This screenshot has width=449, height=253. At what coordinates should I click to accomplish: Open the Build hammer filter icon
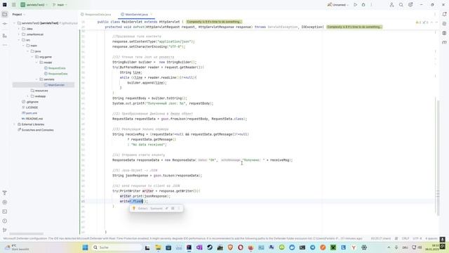(x=5, y=193)
